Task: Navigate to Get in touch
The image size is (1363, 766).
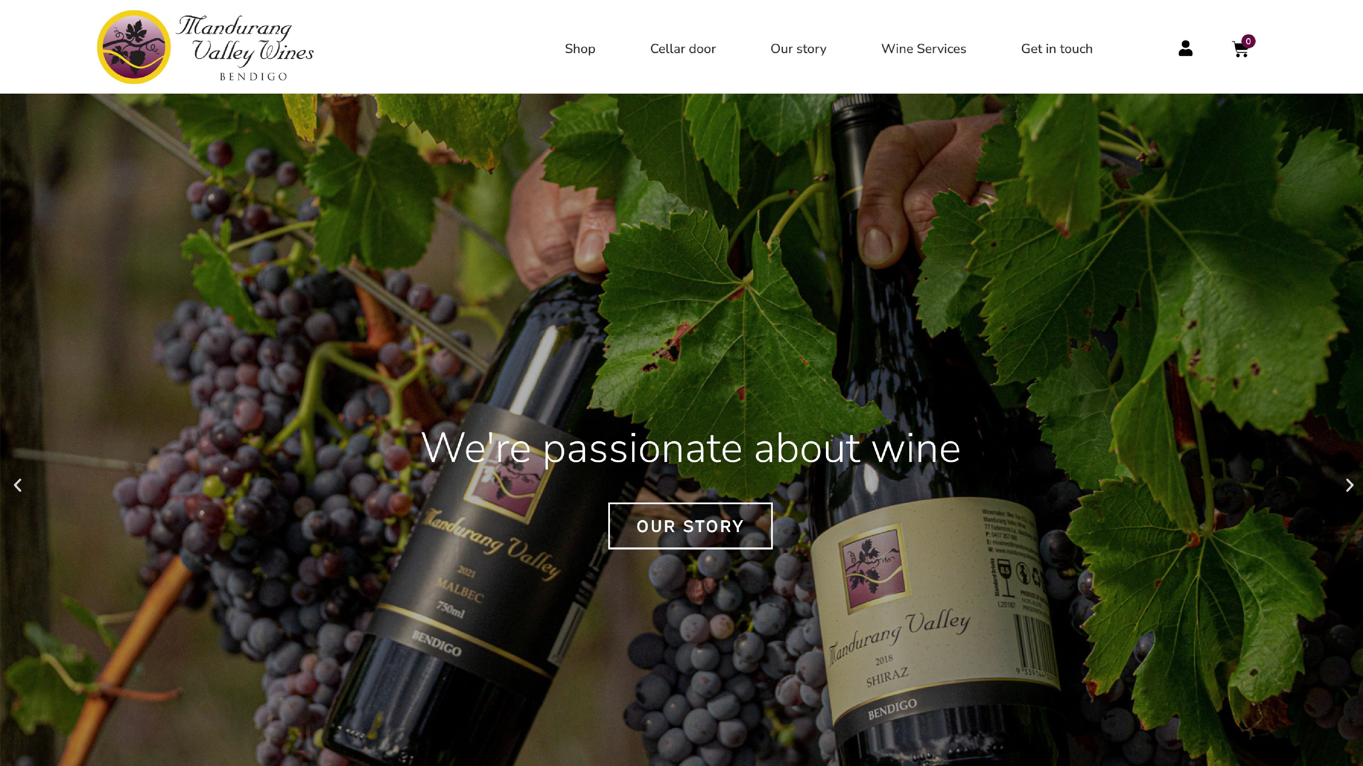Action: (x=1056, y=49)
